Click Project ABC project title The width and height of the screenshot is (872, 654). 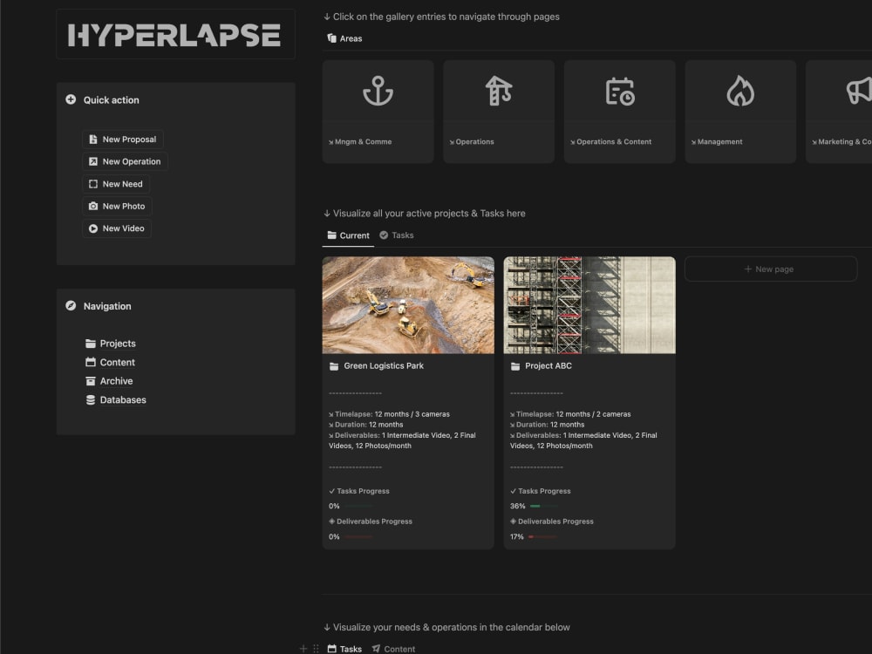[x=548, y=366]
